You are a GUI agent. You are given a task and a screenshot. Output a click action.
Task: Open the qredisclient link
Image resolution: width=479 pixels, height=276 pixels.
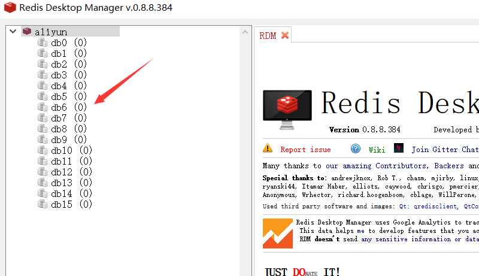[435, 207]
